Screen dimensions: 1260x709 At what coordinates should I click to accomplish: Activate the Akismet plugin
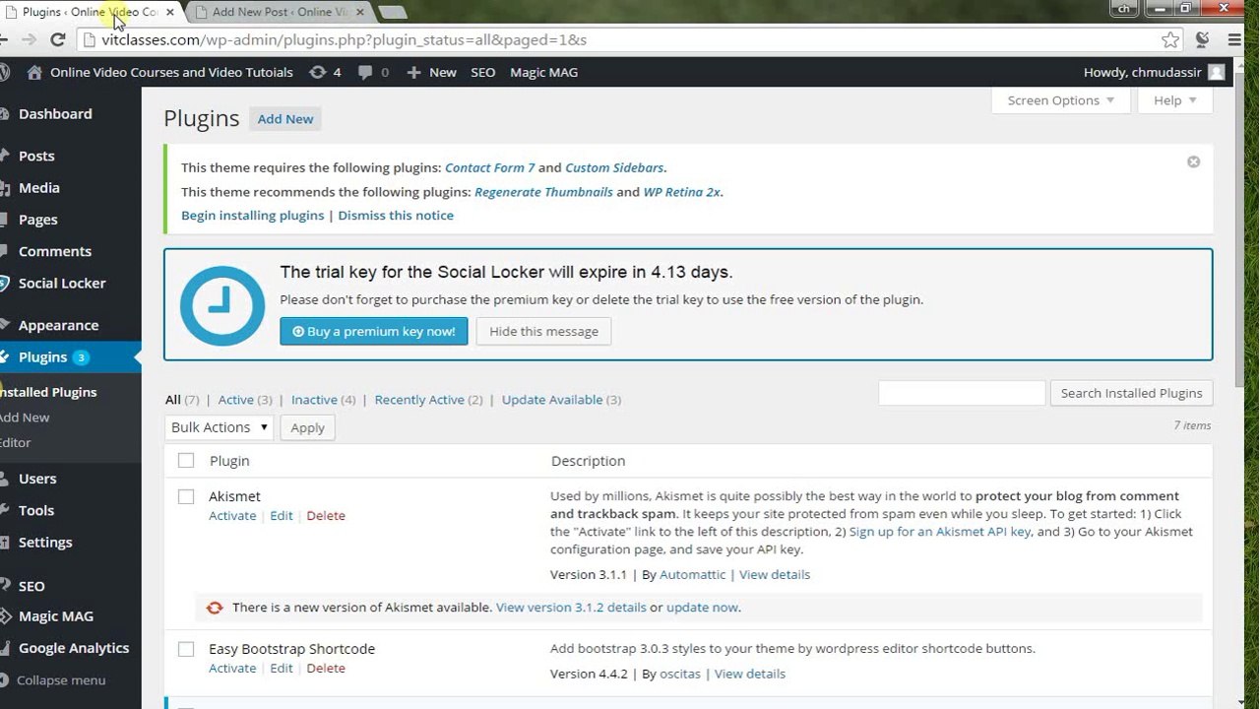[232, 516]
